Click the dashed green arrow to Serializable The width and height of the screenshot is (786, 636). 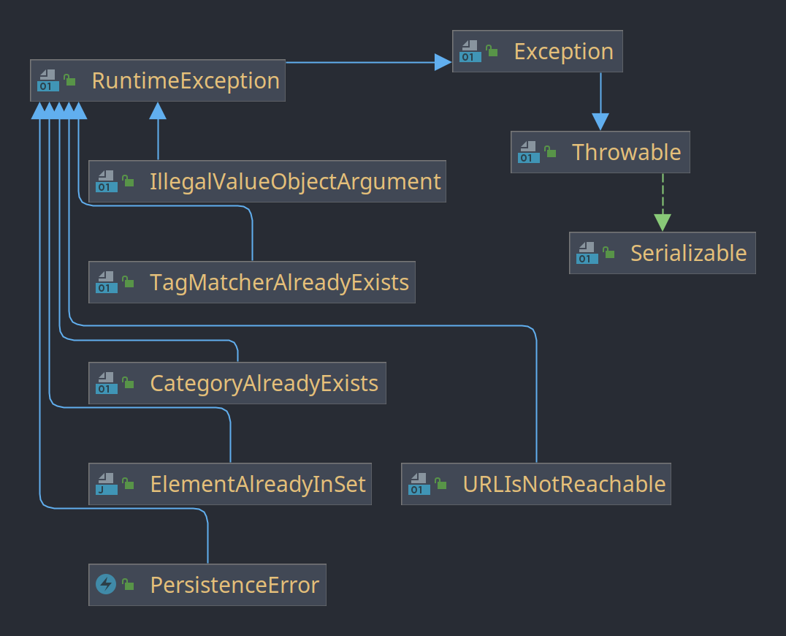point(663,202)
